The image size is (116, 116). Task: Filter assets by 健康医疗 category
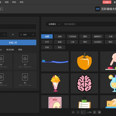click(98, 36)
